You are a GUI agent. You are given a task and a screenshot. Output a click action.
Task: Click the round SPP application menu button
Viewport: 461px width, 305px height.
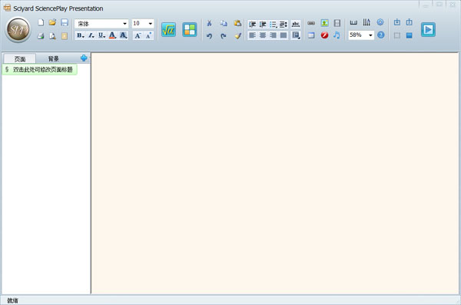click(18, 30)
